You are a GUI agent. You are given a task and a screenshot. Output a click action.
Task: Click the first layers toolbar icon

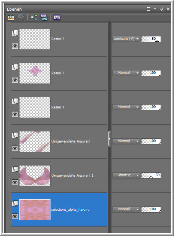tap(11, 17)
